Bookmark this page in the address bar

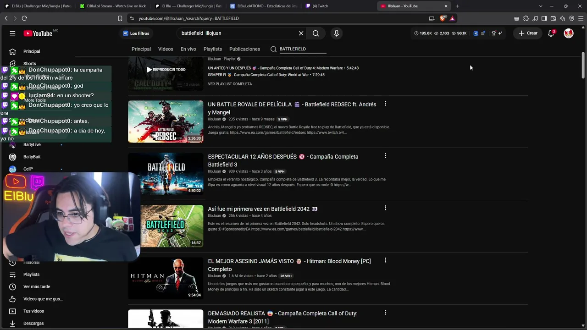(120, 18)
